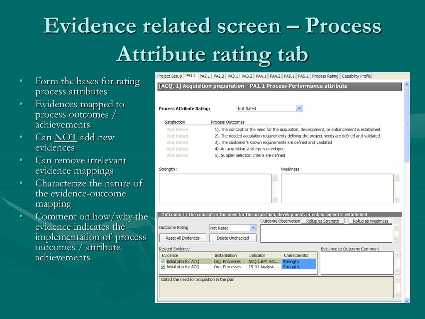
Task: Select outcome 1 concept or need established
Action: [x=297, y=130]
